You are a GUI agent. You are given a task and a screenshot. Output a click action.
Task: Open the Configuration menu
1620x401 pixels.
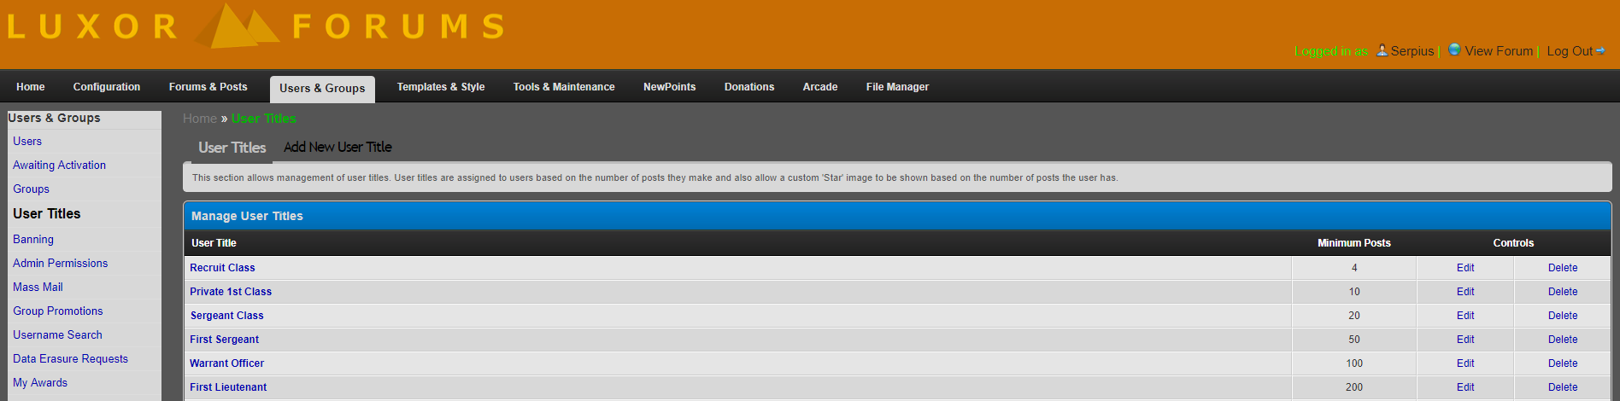(107, 87)
